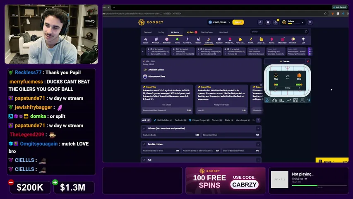The height and width of the screenshot is (199, 353).
Task: Select the Horse racing sport icon
Action: 240,40
